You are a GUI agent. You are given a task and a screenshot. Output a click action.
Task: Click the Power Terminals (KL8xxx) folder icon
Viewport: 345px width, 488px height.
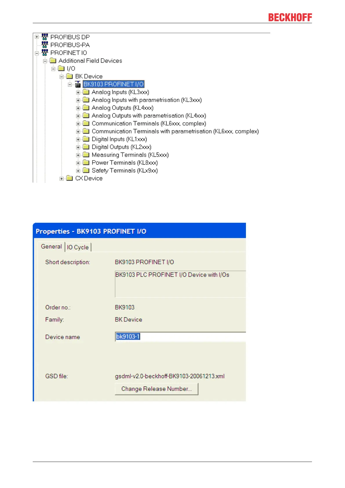point(86,162)
